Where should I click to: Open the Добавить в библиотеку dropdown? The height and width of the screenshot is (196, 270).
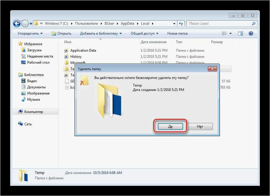pyautogui.click(x=101, y=33)
